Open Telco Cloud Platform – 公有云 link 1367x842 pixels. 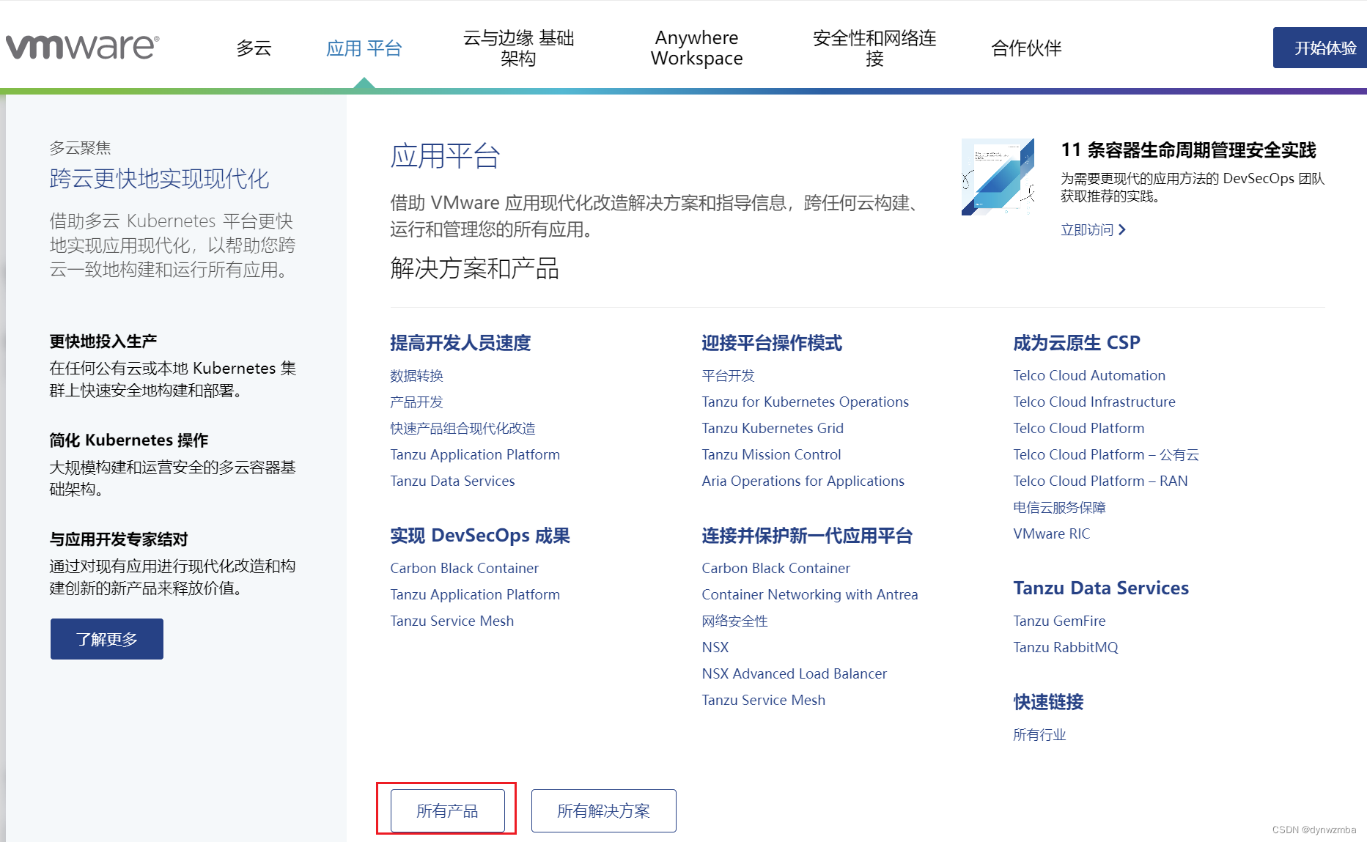(x=1106, y=455)
